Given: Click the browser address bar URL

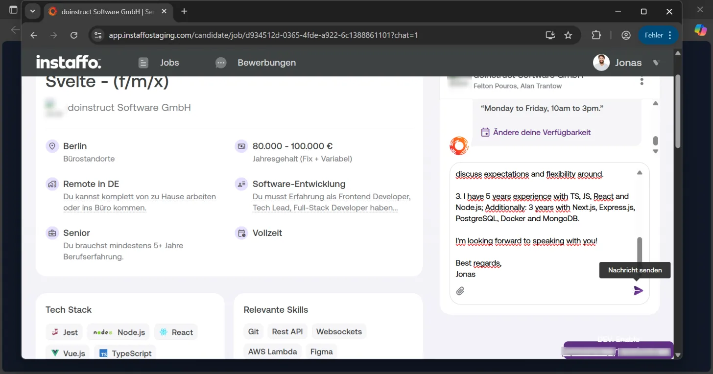Looking at the screenshot, I should pos(263,35).
